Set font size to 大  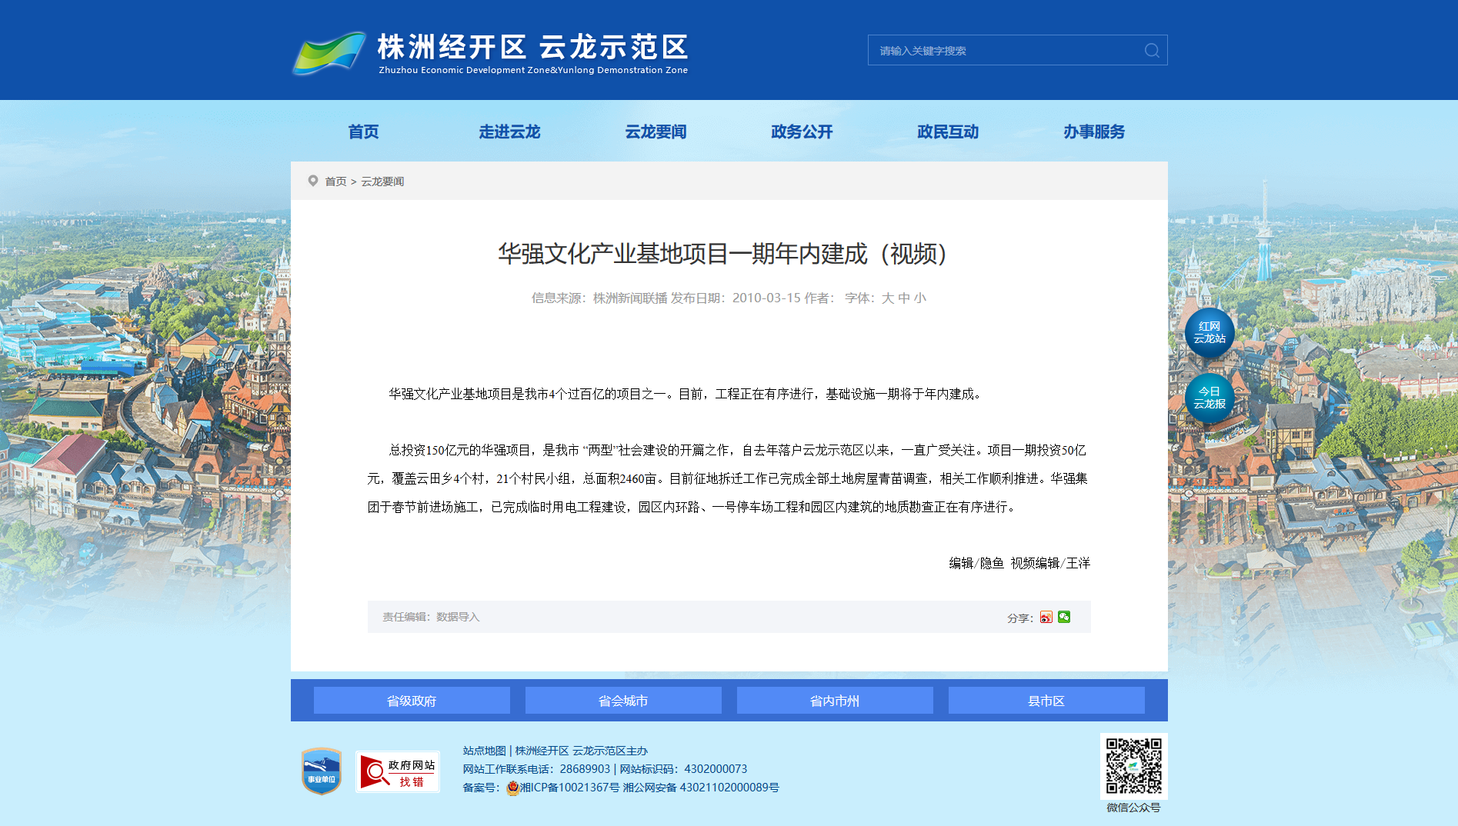point(887,298)
